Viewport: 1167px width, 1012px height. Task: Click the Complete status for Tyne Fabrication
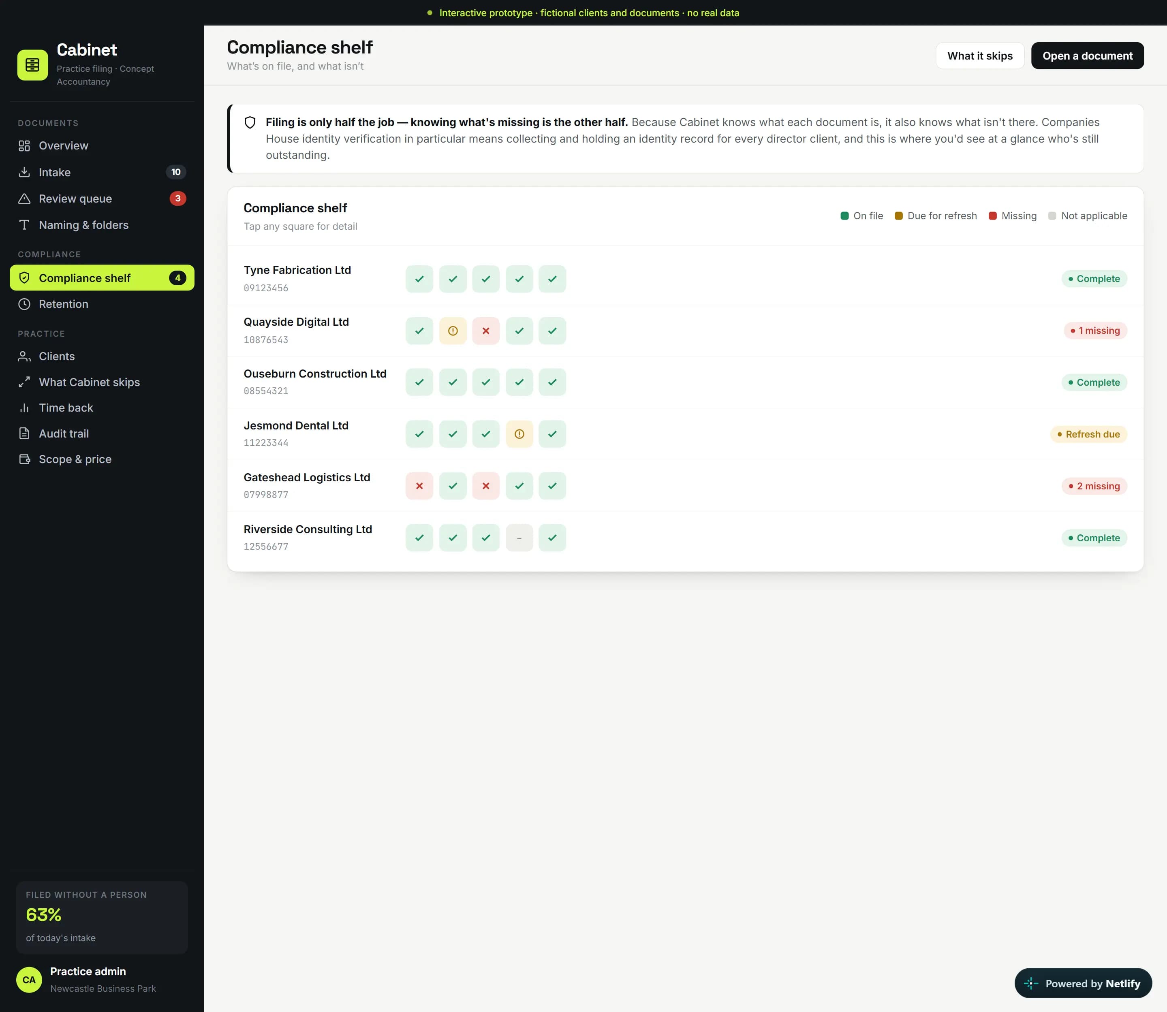point(1094,279)
